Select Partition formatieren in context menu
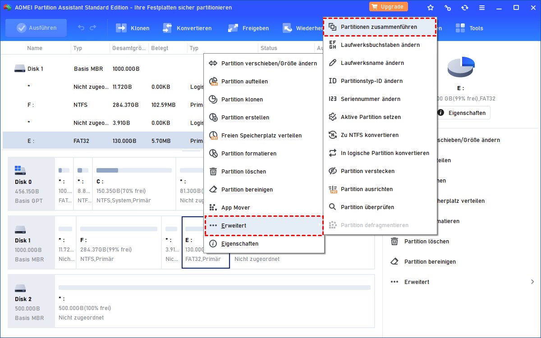 264,154
